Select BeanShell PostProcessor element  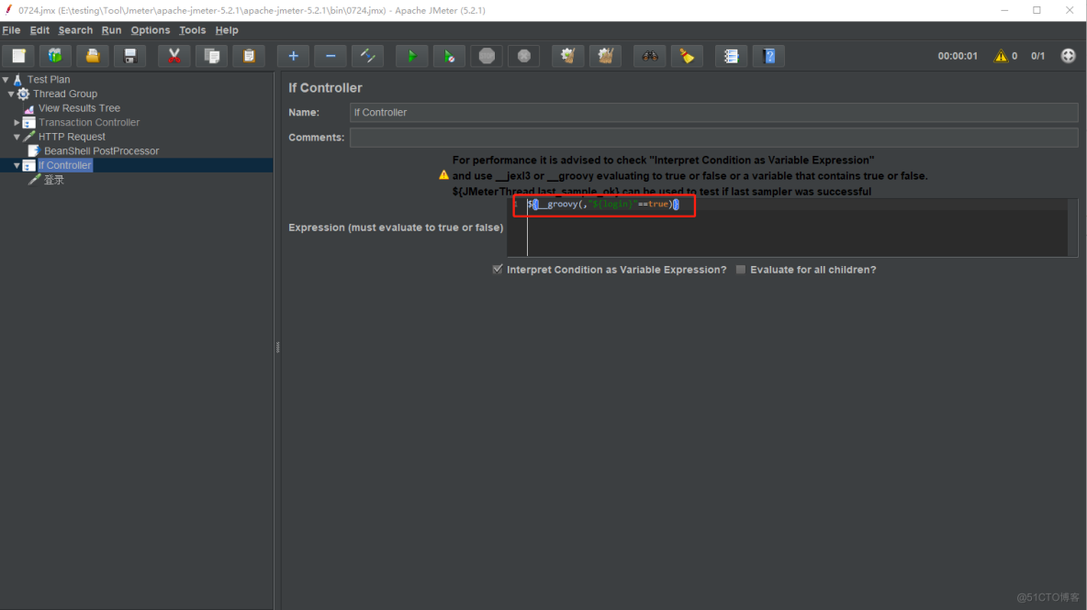click(x=101, y=150)
